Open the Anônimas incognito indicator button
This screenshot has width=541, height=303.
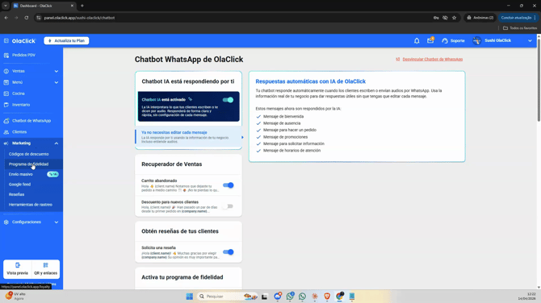(480, 18)
